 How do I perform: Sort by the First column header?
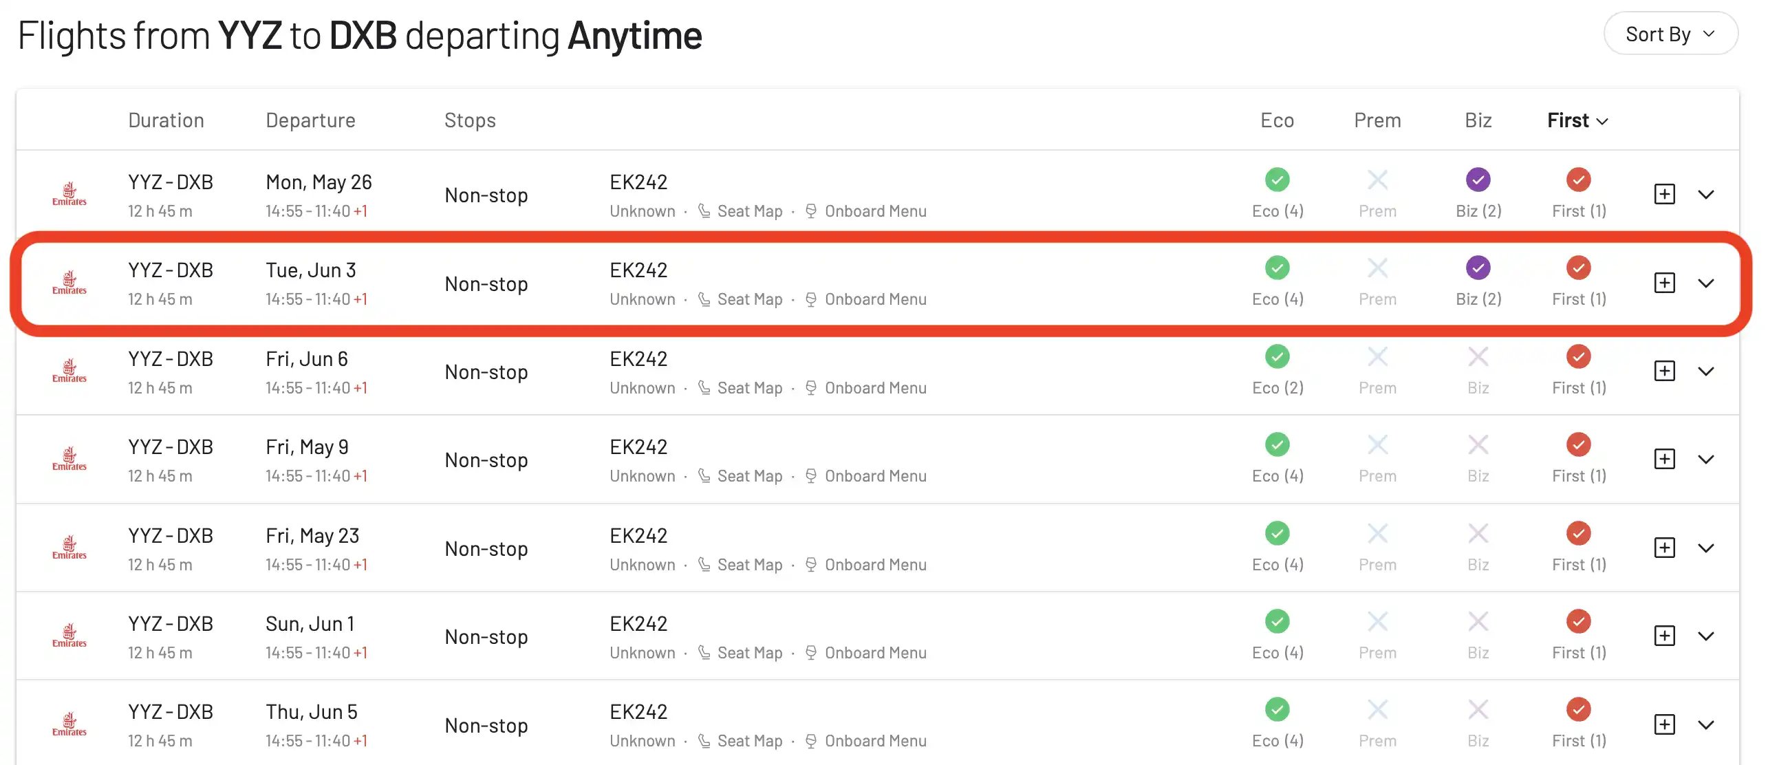pyautogui.click(x=1577, y=120)
